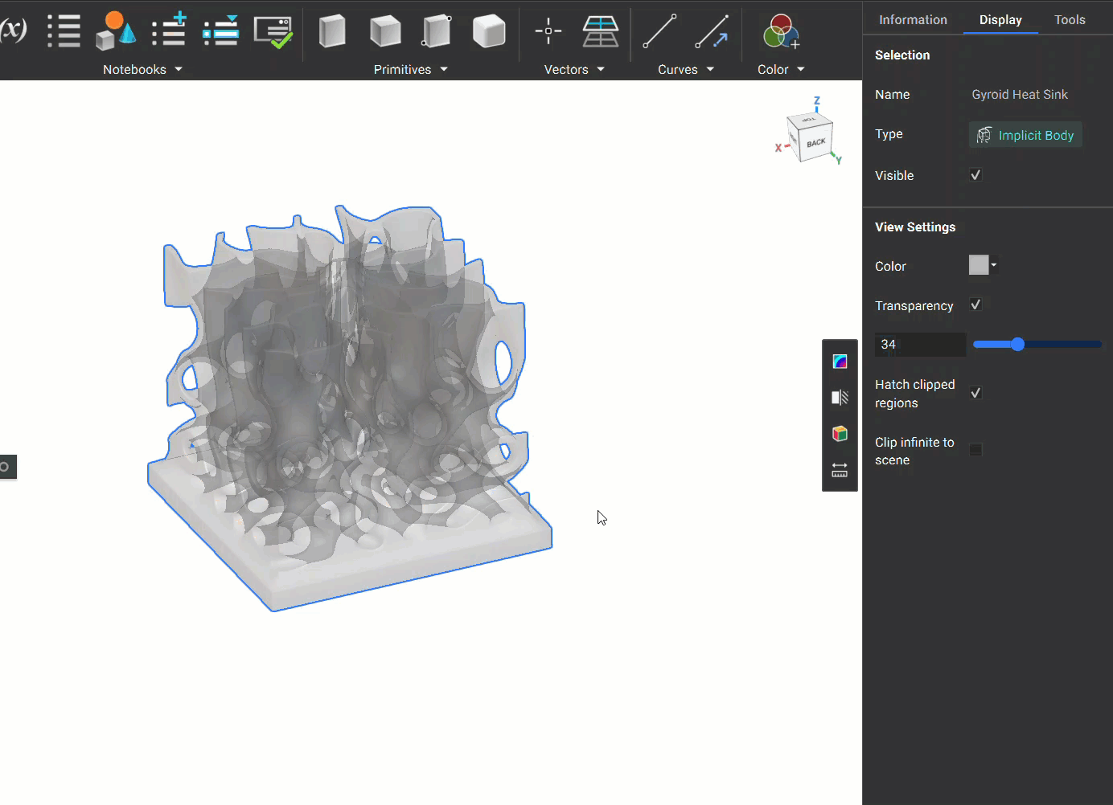Screen dimensions: 1113x805
Task: Click the RGB color circles icon
Action: (780, 32)
